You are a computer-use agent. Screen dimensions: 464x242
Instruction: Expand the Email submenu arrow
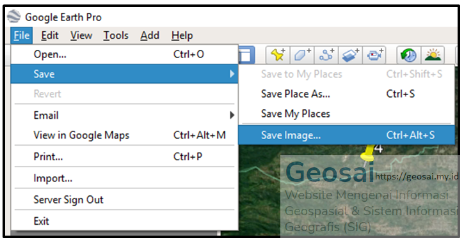point(232,115)
